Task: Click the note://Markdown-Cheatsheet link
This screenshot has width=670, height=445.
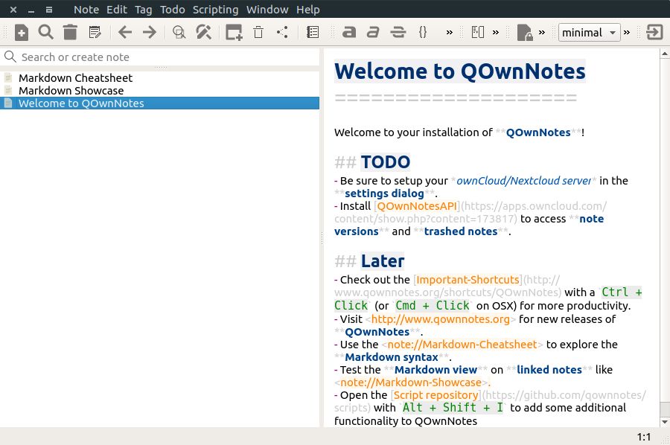Action: pos(462,345)
